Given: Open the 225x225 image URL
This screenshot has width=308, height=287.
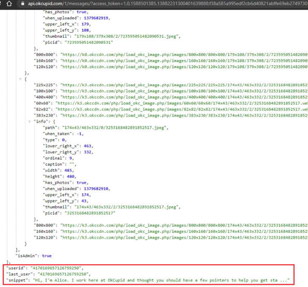Looking at the screenshot, I should (x=184, y=85).
